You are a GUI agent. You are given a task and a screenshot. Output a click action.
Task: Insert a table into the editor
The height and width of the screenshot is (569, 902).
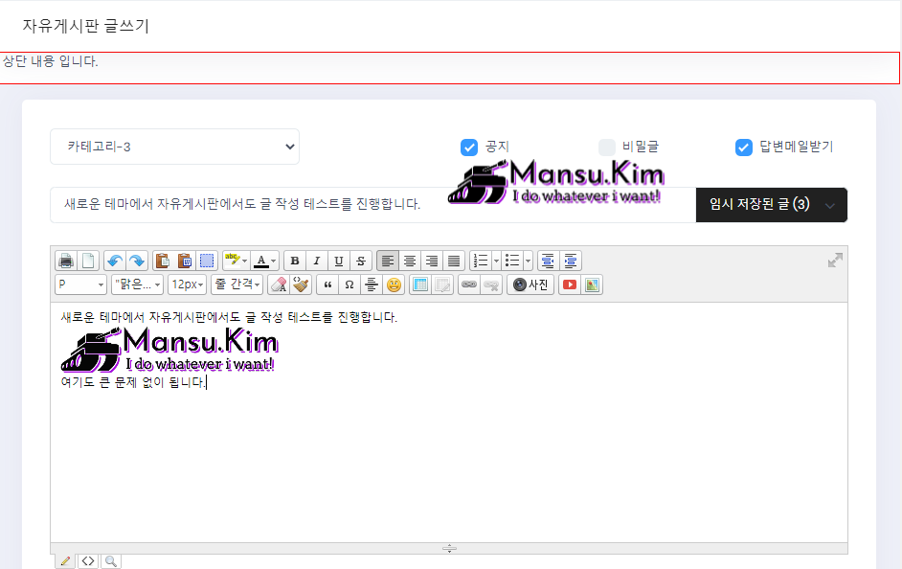pyautogui.click(x=419, y=284)
